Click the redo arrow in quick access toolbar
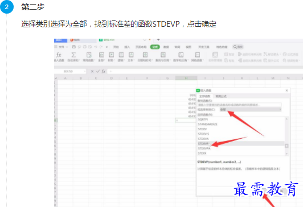The image size is (303, 207). tap(101, 47)
